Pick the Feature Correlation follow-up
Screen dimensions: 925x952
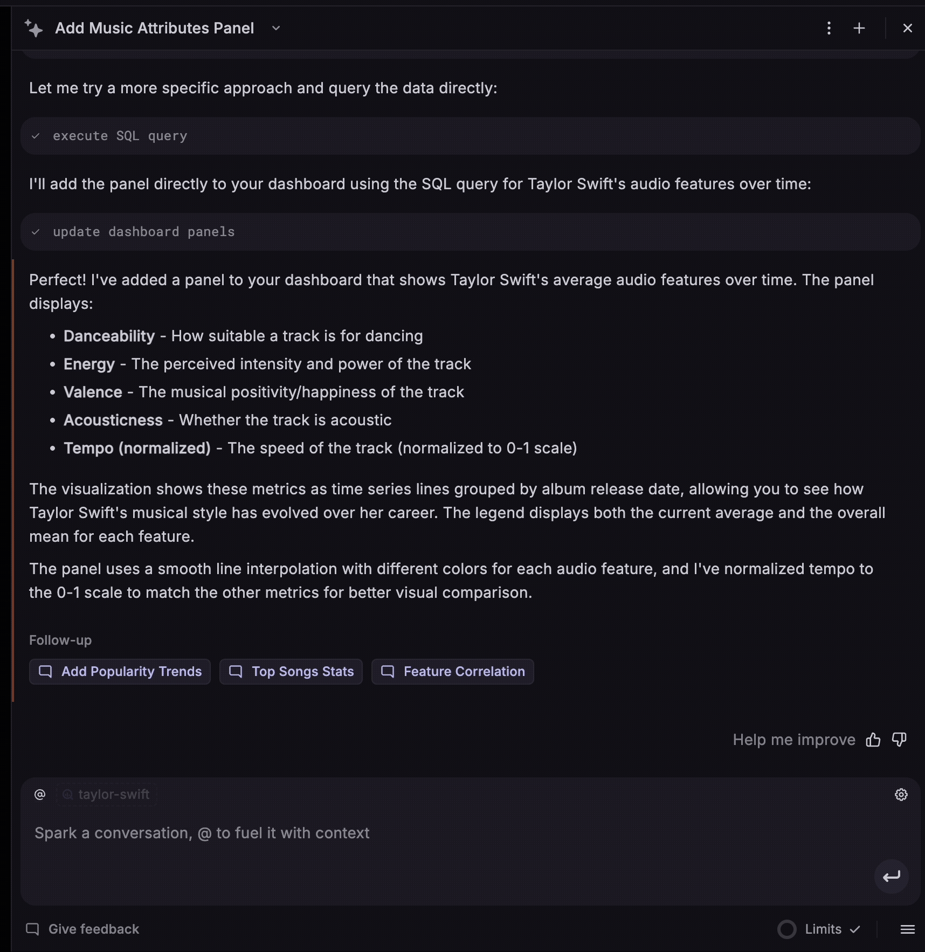(x=453, y=672)
